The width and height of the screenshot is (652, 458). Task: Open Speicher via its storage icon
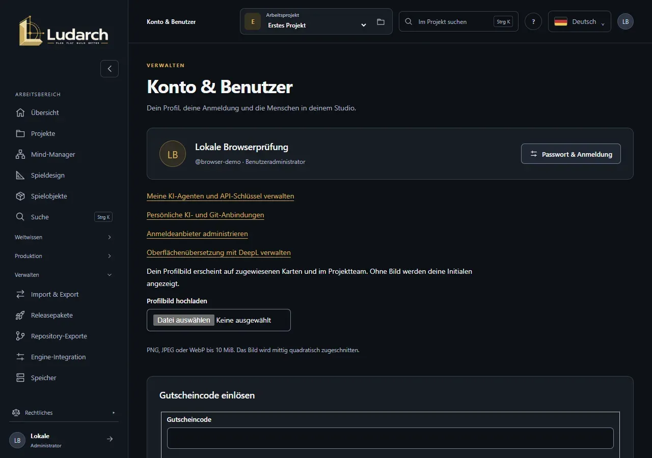coord(20,378)
